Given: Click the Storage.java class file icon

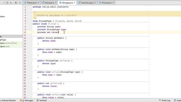Looking at the screenshot, I should [60, 3].
